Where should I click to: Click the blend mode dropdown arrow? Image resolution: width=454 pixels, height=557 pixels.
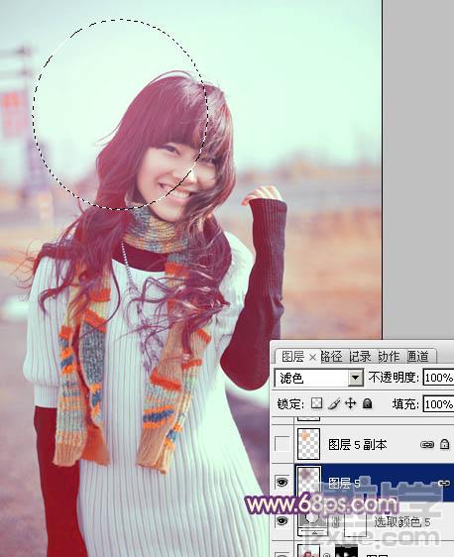pos(355,378)
